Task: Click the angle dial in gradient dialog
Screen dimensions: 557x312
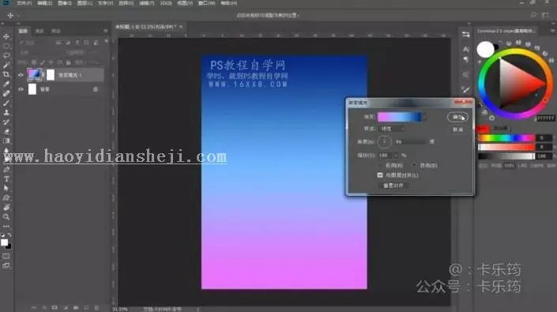Action: [384, 142]
